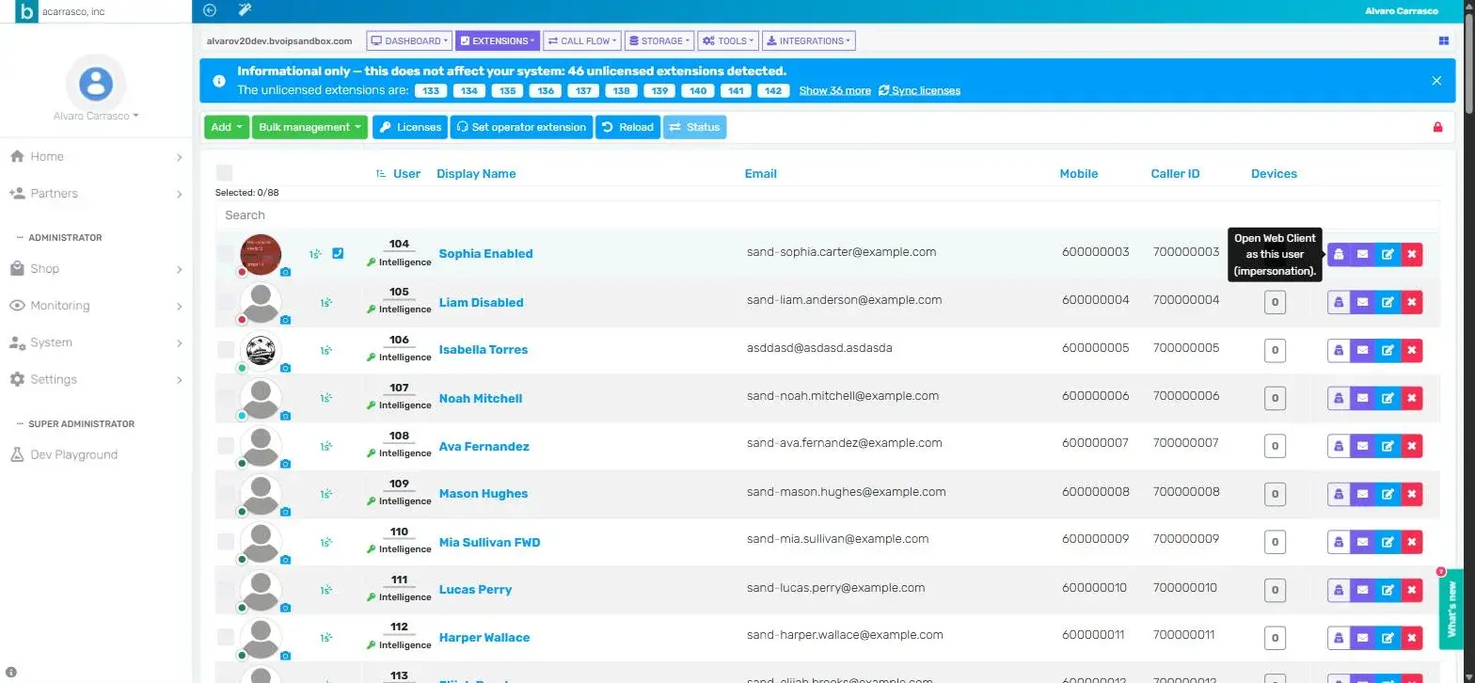Expand the Home sidebar item
This screenshot has height=683, width=1475.
pyautogui.click(x=96, y=157)
